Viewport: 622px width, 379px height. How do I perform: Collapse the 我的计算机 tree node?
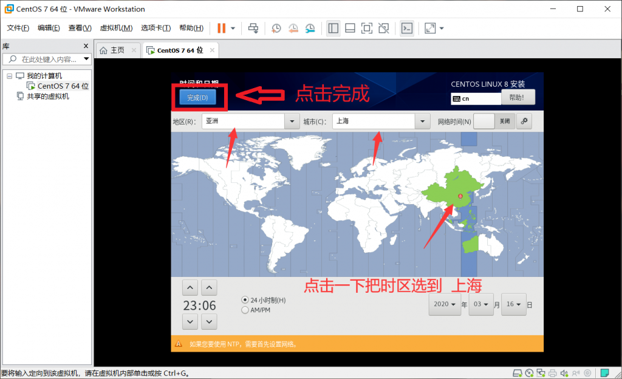(10, 76)
